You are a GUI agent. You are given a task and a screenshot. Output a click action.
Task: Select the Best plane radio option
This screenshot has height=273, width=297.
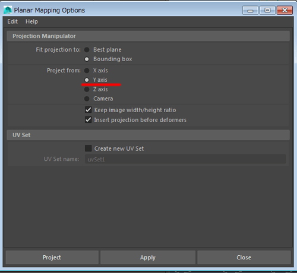coord(87,50)
